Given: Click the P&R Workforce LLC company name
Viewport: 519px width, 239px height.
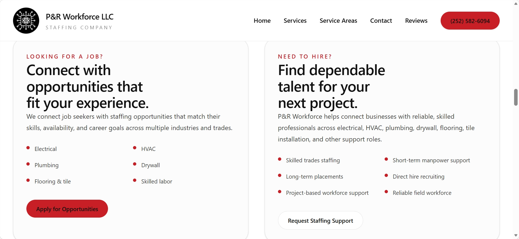Looking at the screenshot, I should 79,17.
